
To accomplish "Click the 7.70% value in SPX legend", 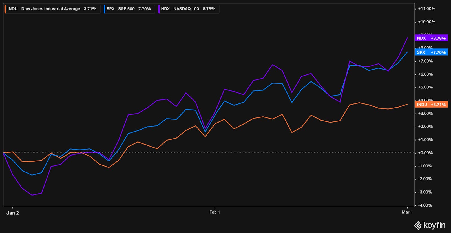I will (x=145, y=9).
